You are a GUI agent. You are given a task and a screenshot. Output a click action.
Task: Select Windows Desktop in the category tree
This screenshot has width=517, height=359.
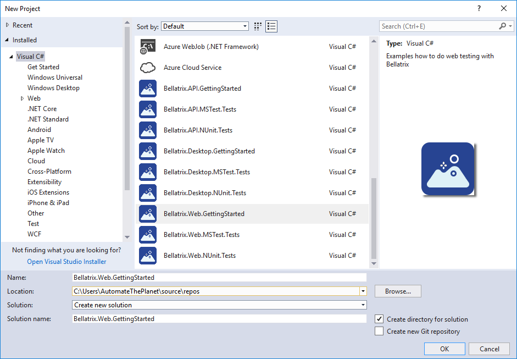click(53, 88)
